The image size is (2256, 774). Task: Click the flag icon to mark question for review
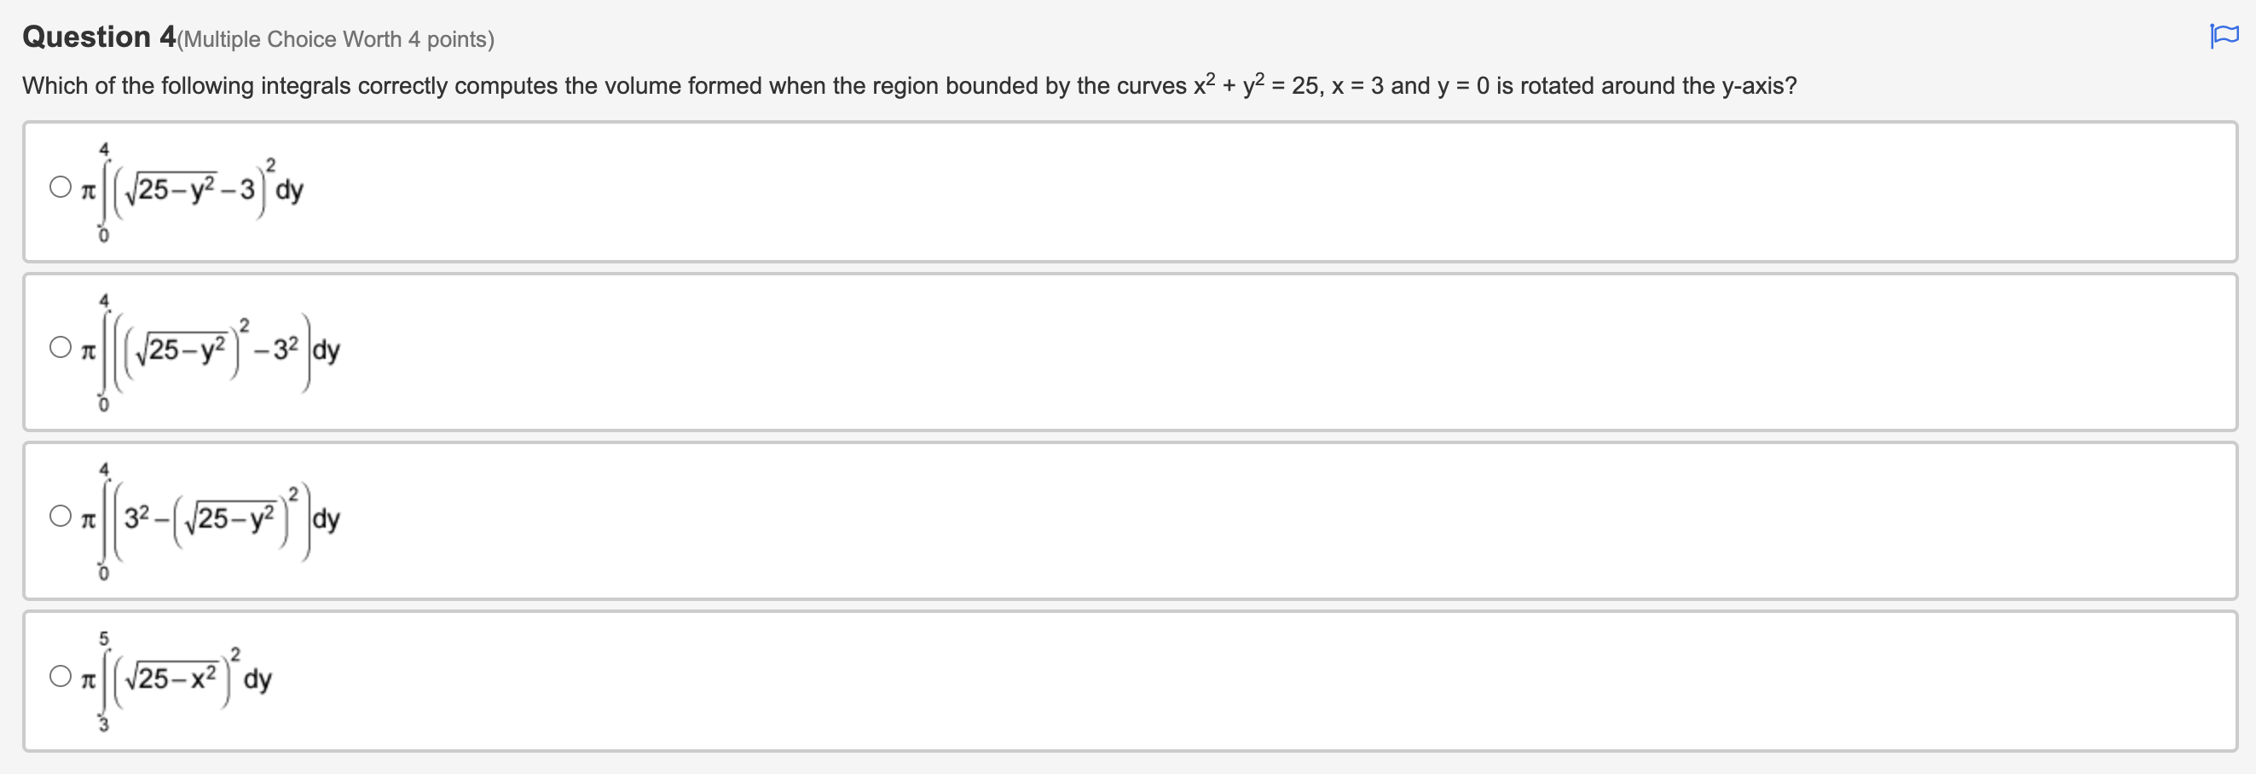click(2224, 33)
